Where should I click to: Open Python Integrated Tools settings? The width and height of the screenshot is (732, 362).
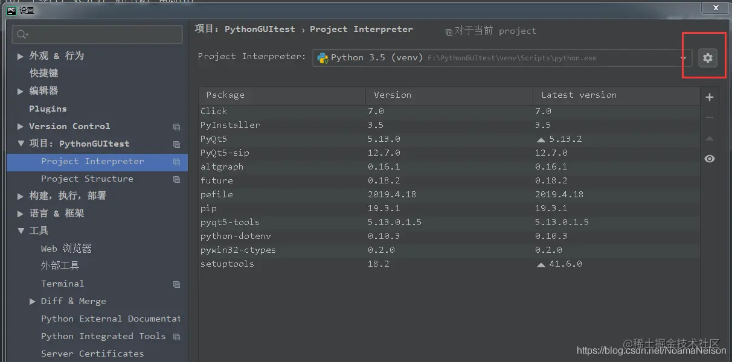pos(103,336)
